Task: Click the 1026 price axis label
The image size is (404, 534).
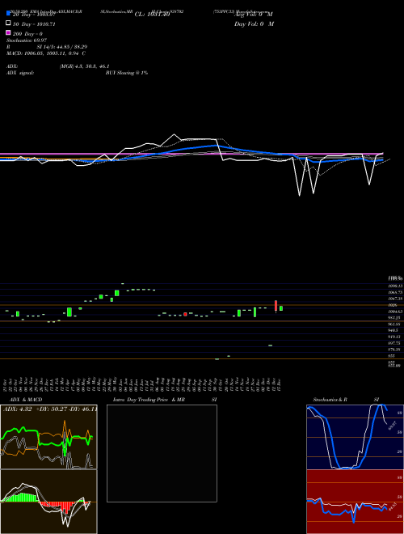Action: (393, 305)
